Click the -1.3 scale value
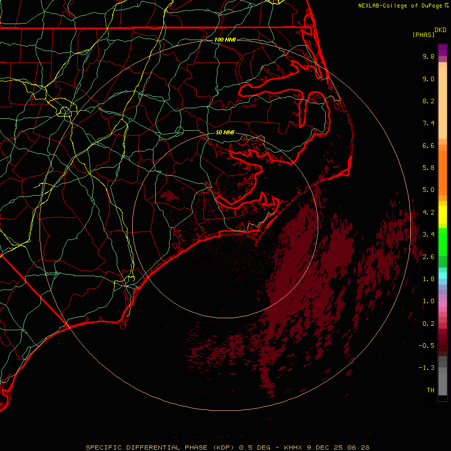This screenshot has height=451, width=451. coord(426,368)
